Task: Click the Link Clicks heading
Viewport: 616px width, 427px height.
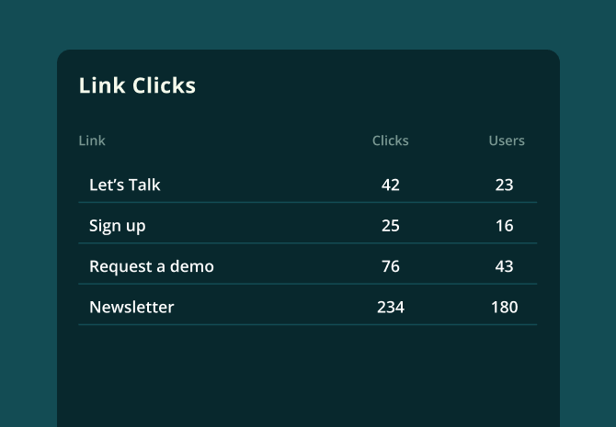Action: point(137,85)
